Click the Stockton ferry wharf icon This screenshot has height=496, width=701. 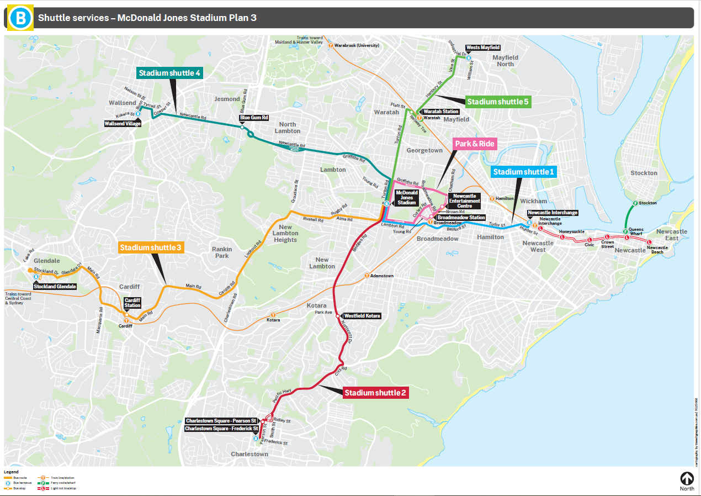click(x=635, y=203)
